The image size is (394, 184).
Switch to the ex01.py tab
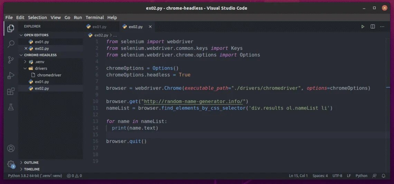pyautogui.click(x=100, y=27)
